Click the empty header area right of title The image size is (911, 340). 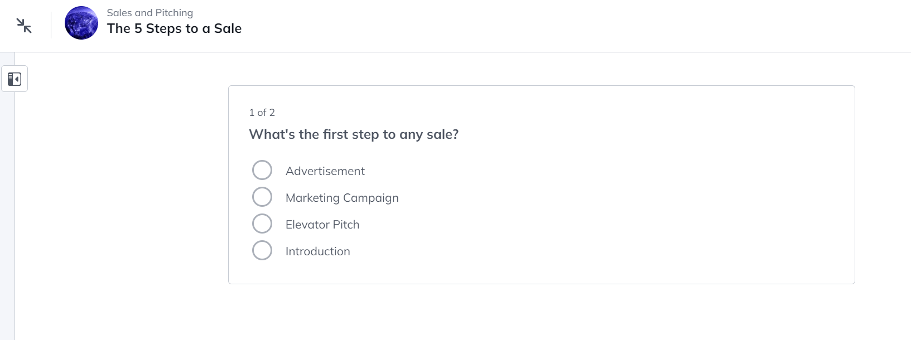pyautogui.click(x=558, y=26)
